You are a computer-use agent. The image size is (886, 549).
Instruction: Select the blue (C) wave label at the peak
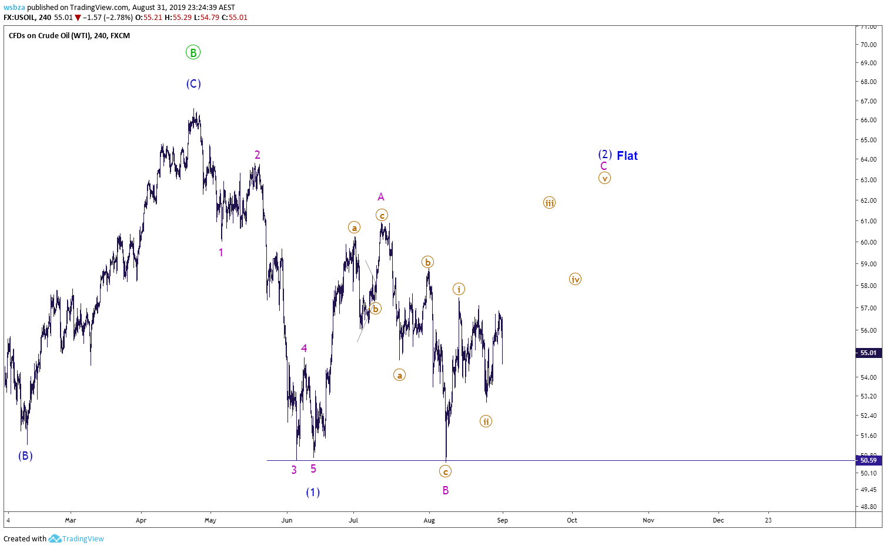193,83
